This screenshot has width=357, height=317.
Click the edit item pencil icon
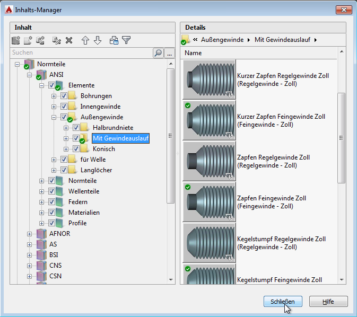click(x=56, y=40)
